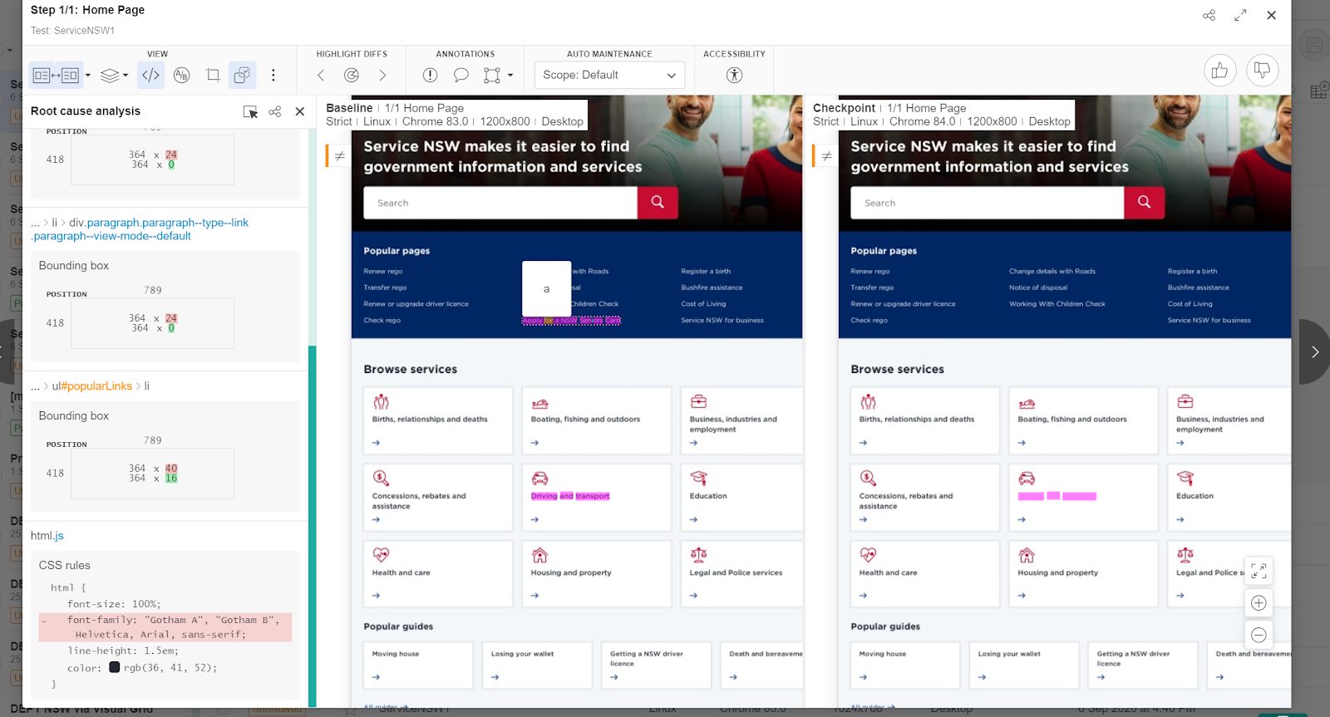Open the Scope: Default dropdown
Image resolution: width=1330 pixels, height=717 pixels.
[x=609, y=76]
